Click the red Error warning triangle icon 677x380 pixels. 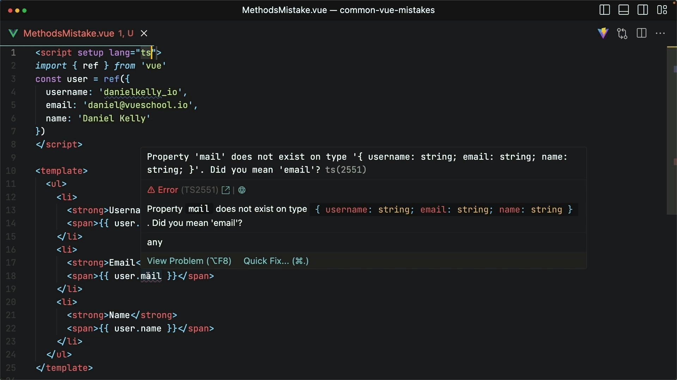pos(151,190)
